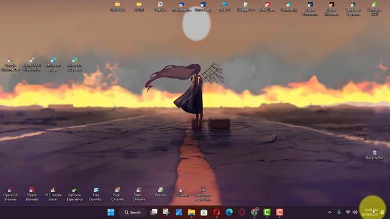Switch to the green Camtasia taskbar icon
This screenshot has width=390, height=219.
point(267,212)
